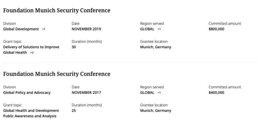This screenshot has width=258, height=123.
Task: Open second Foundation Munich Security Conference title
Action: pyautogui.click(x=57, y=74)
